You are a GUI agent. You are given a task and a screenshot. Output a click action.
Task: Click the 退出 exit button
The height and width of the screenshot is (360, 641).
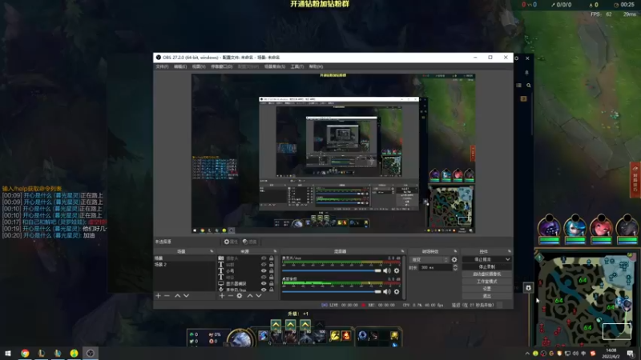[486, 296]
